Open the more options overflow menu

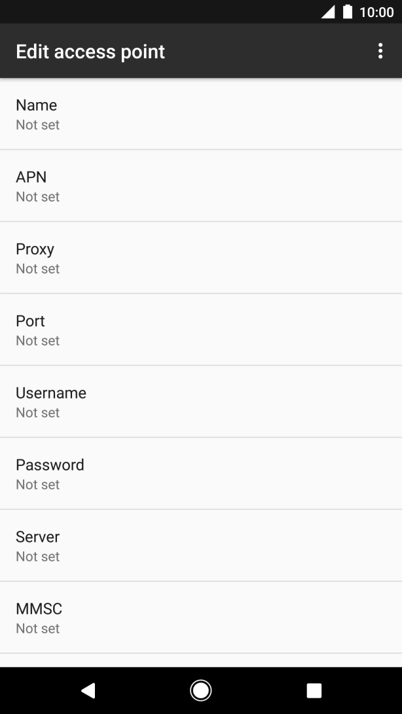pyautogui.click(x=380, y=52)
